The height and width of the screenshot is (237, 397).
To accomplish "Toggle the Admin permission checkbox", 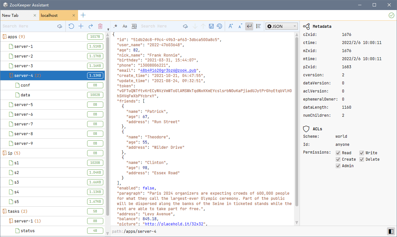I will click(x=338, y=166).
